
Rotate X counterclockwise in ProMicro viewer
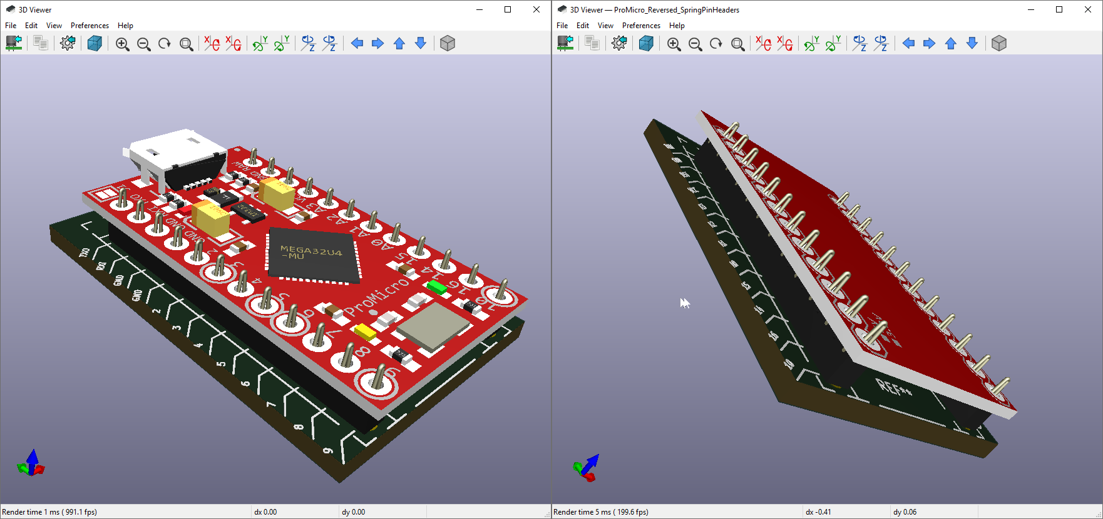click(x=784, y=43)
